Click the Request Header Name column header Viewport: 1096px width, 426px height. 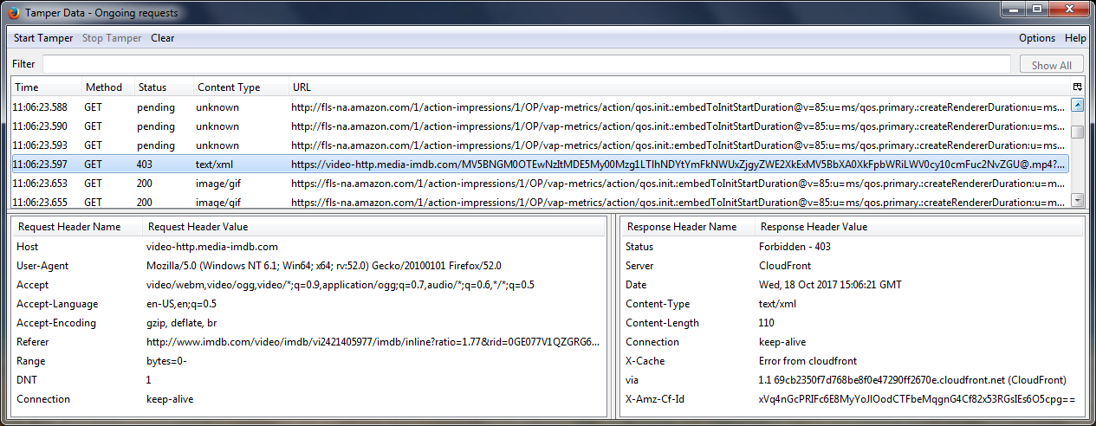click(x=76, y=227)
